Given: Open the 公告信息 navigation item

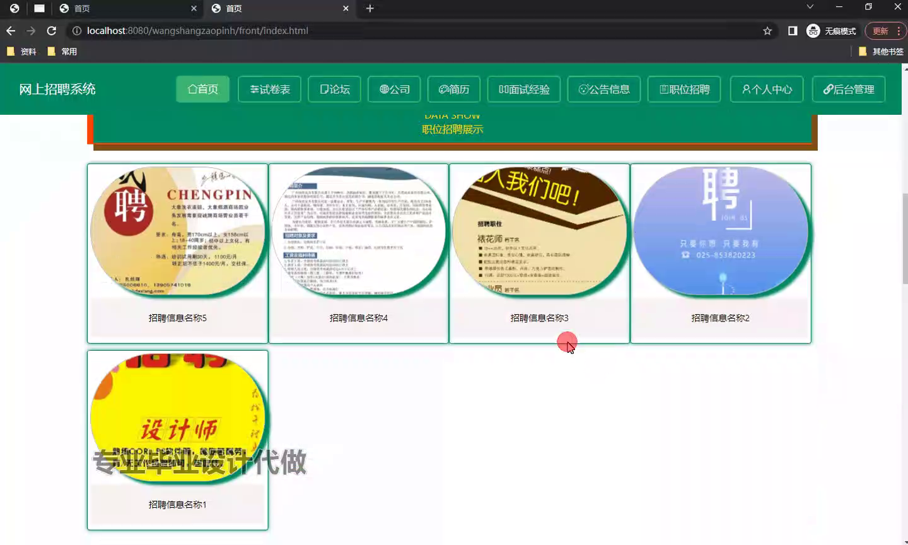Looking at the screenshot, I should pos(604,89).
